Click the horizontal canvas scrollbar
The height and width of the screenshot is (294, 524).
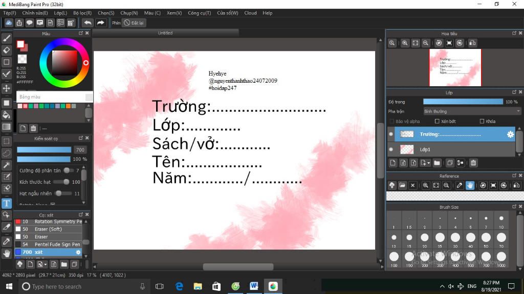(238, 266)
